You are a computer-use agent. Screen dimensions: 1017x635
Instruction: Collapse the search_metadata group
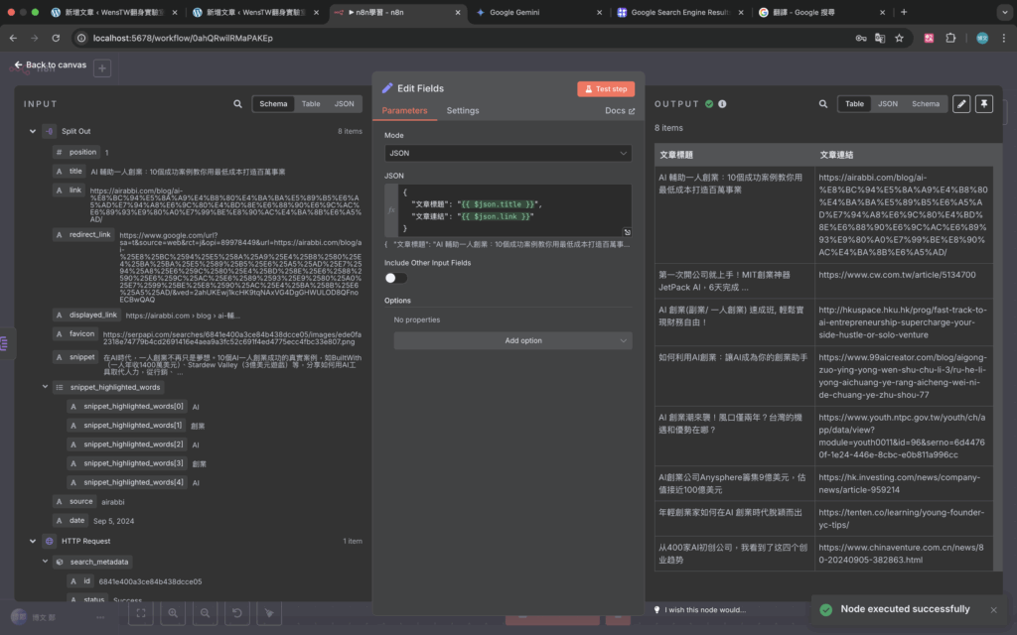[45, 562]
